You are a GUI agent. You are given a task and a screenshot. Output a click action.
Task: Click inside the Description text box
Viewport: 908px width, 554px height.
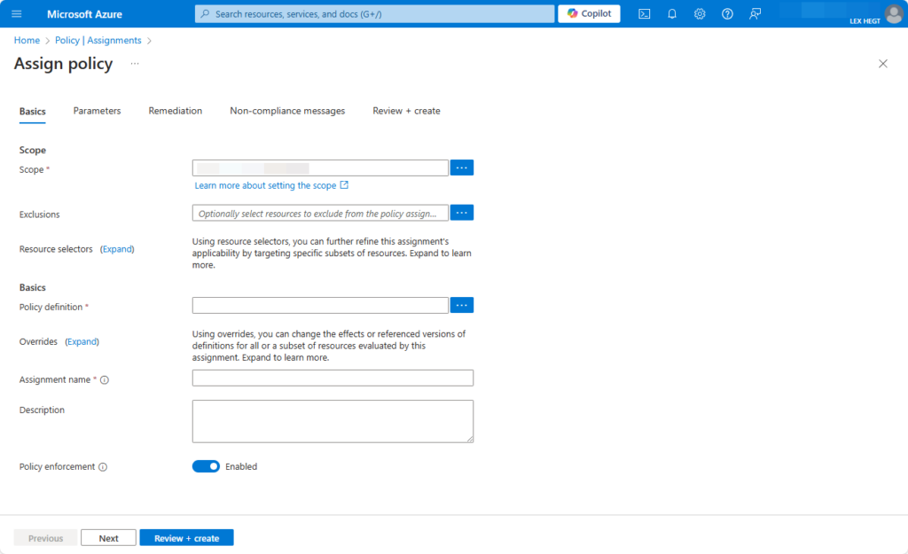tap(333, 420)
